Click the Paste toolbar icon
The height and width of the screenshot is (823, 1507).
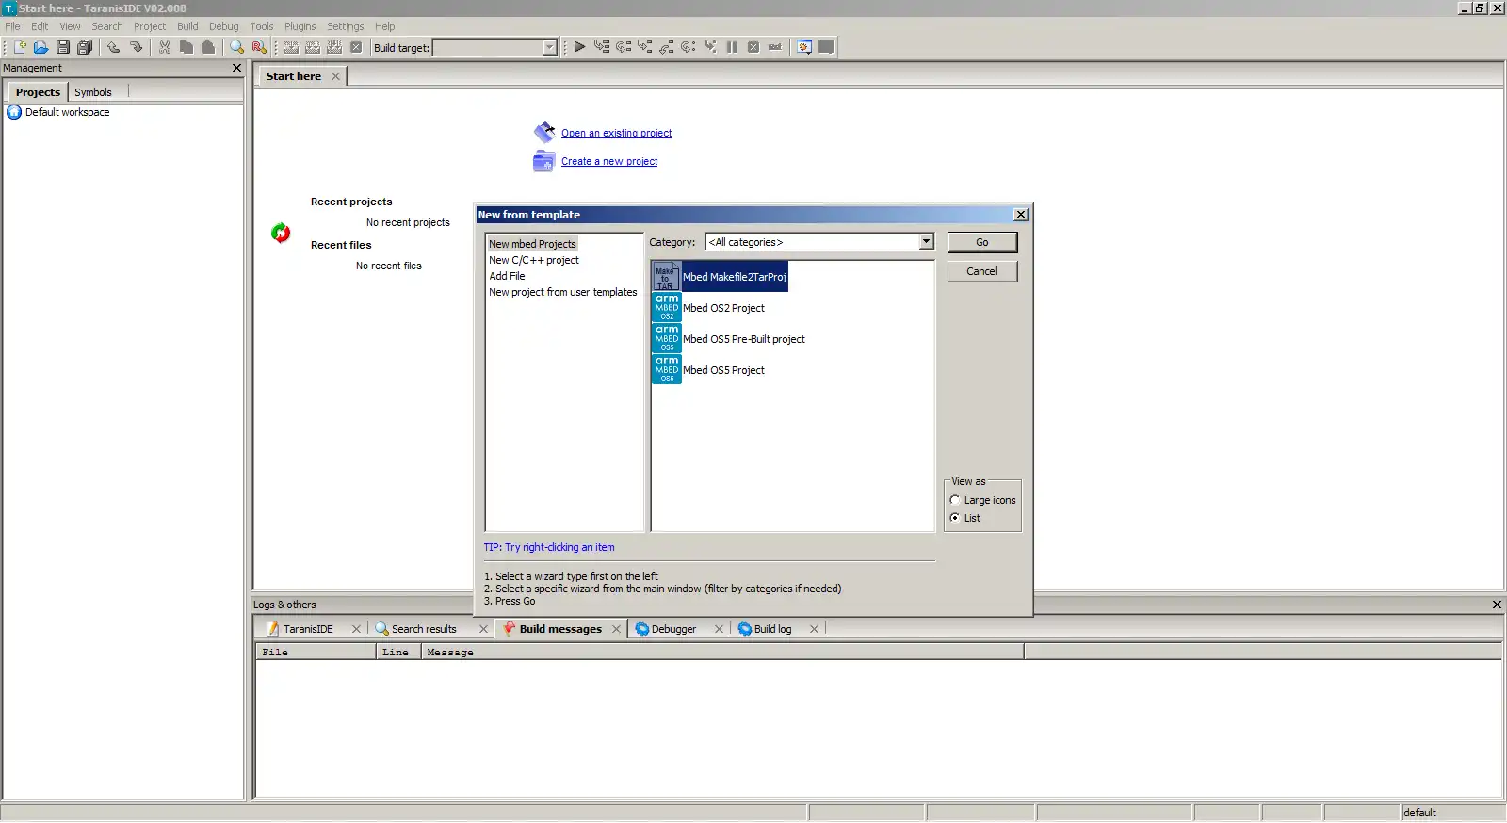pos(208,47)
